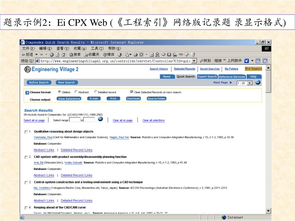Select the Abstract format radio button
The height and width of the screenshot is (221, 295).
76,92
